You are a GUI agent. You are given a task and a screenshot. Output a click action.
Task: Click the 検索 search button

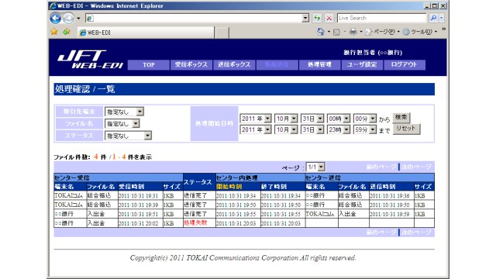pyautogui.click(x=401, y=117)
